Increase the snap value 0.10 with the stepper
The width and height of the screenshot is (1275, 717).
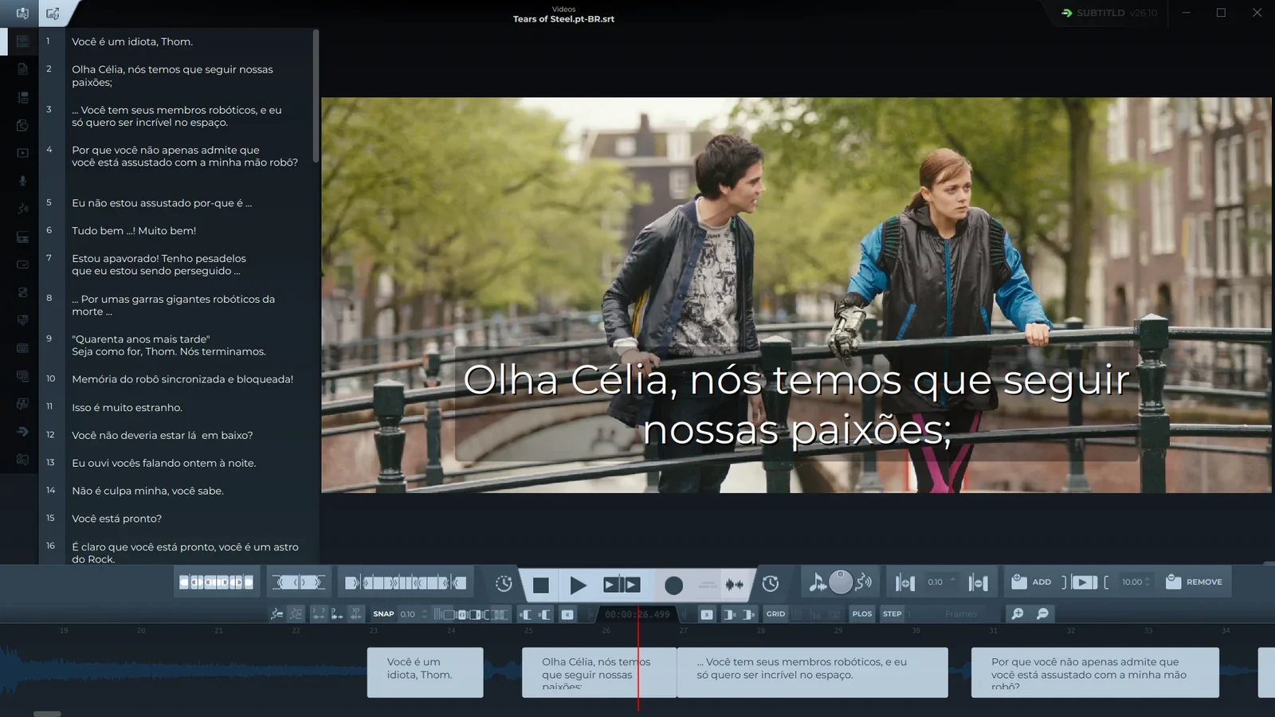click(x=424, y=611)
